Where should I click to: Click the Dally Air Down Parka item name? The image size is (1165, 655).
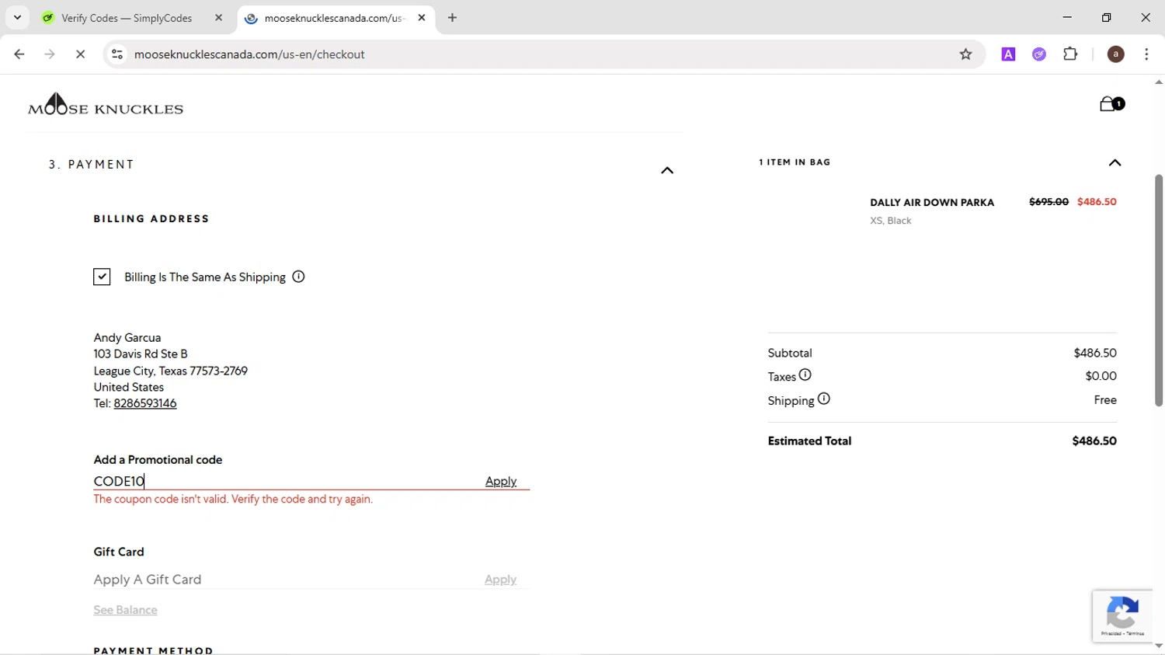pos(932,202)
